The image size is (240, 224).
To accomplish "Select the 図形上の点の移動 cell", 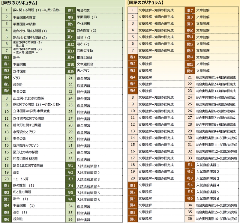I will click(26, 152).
